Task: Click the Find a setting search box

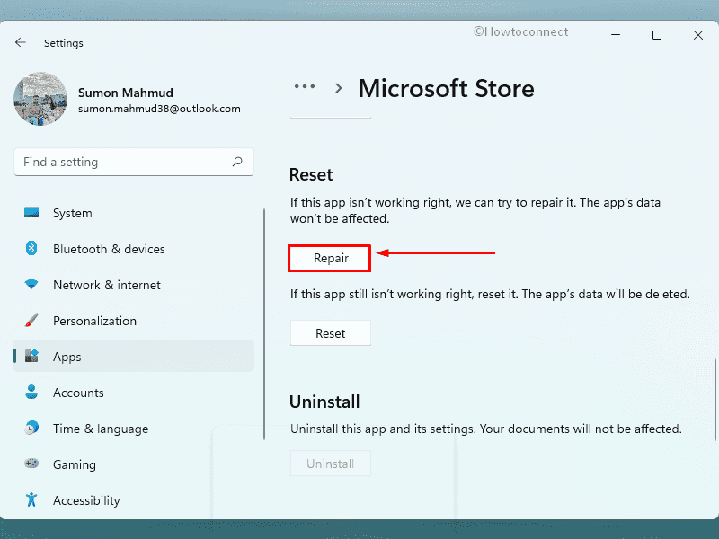Action: 133,162
